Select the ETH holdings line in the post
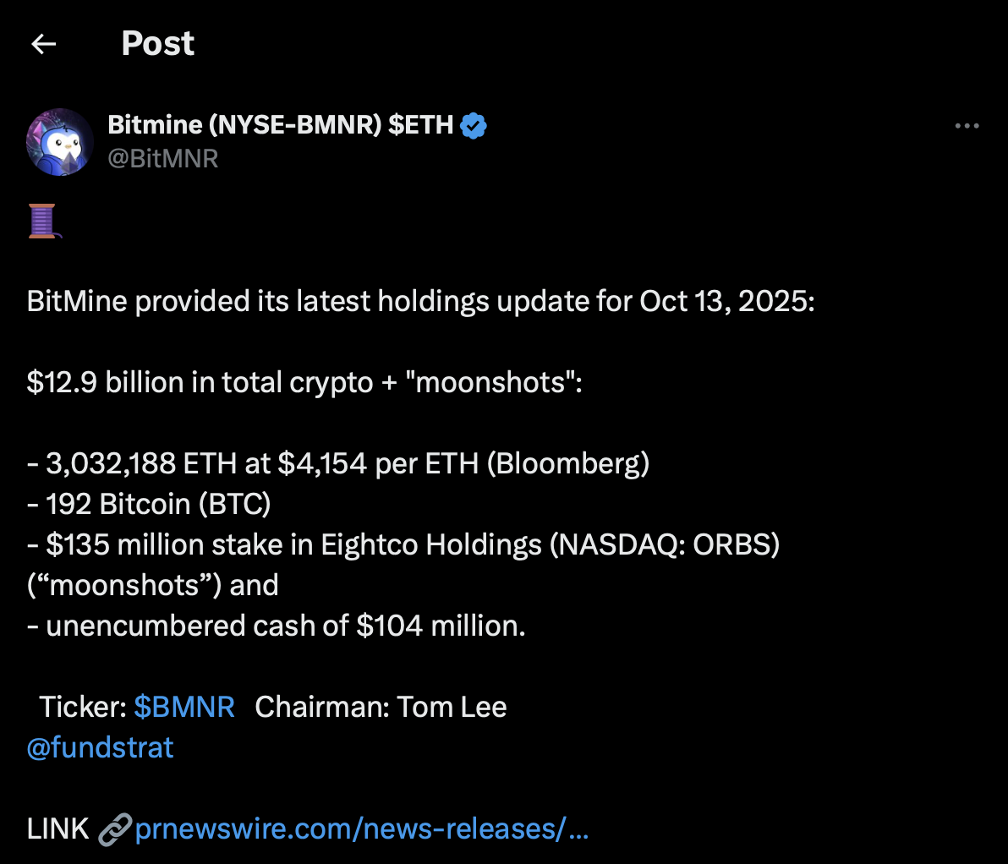The height and width of the screenshot is (864, 1008). click(338, 463)
